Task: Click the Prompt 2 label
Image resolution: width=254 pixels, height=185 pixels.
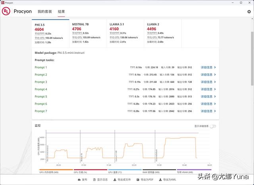Action: (x=40, y=74)
